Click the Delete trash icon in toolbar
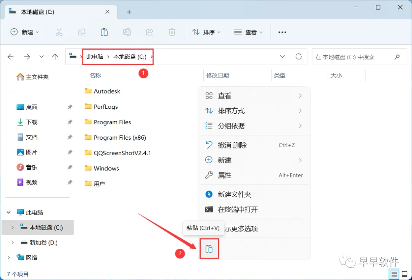 tap(172, 32)
